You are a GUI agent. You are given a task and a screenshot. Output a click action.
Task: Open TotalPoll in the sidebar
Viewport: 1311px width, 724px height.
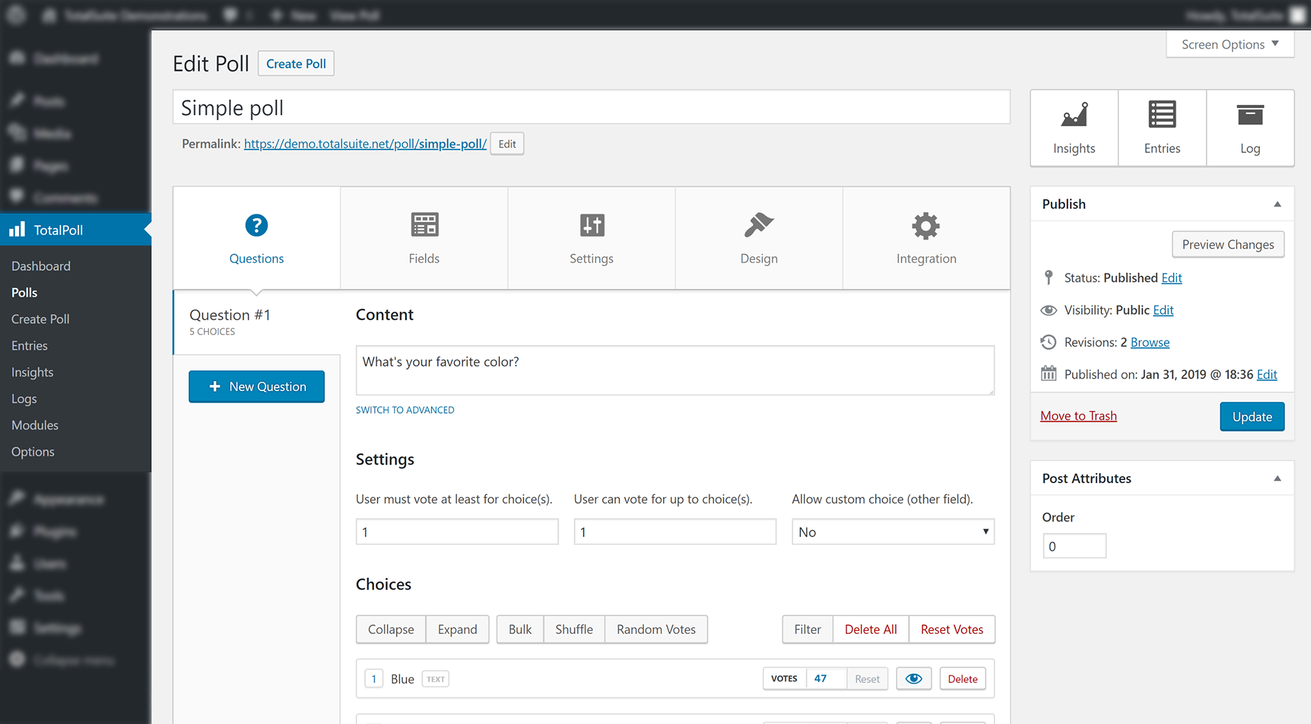point(75,230)
